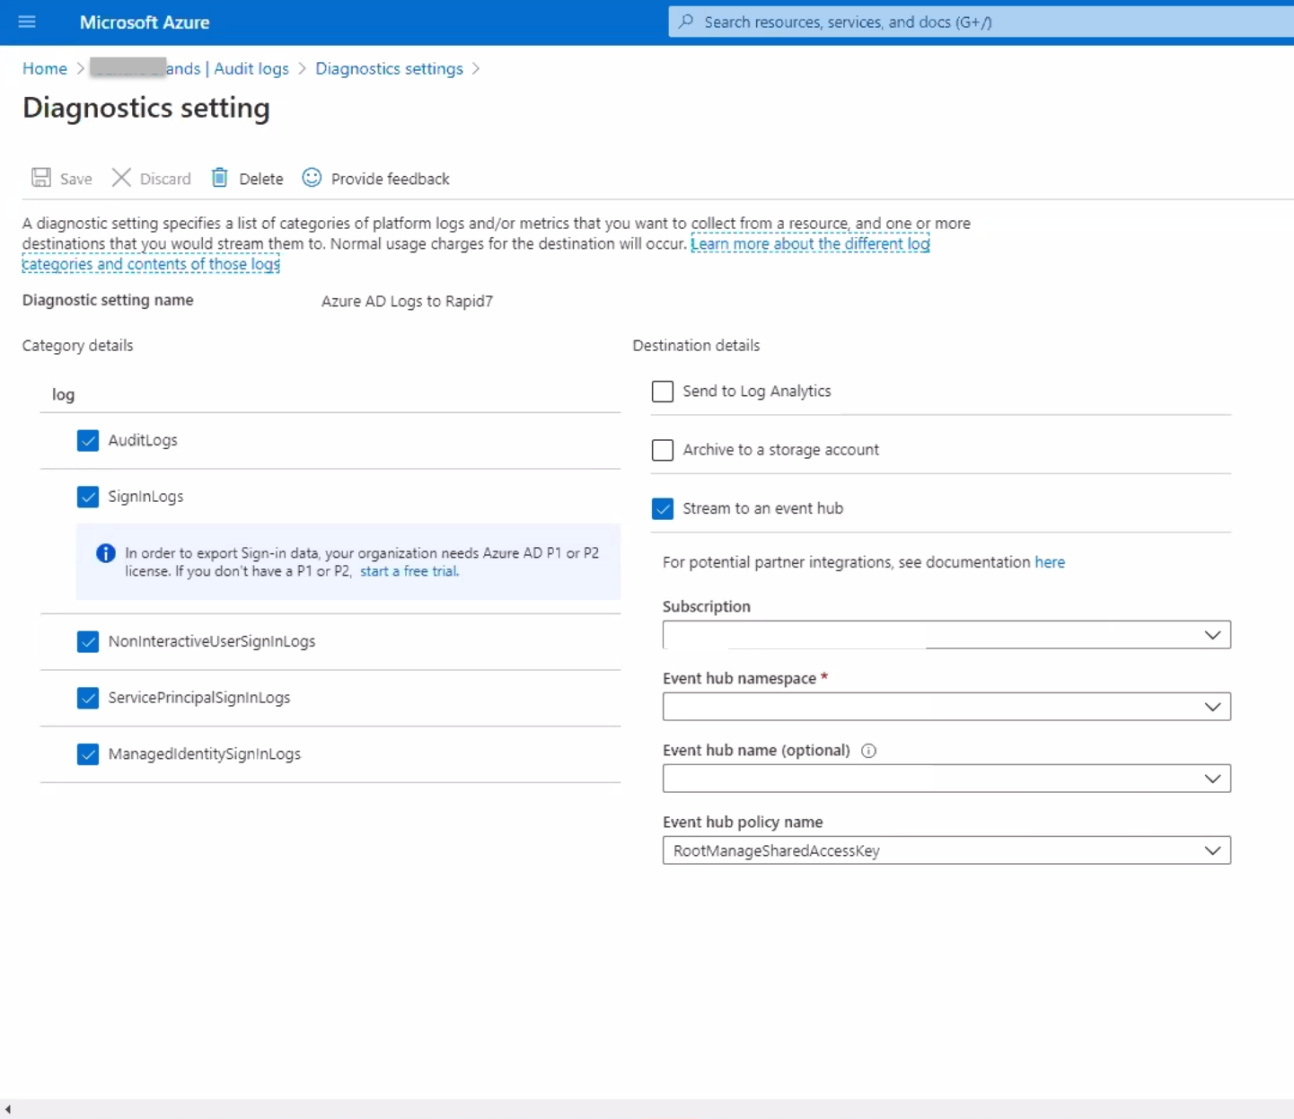This screenshot has width=1294, height=1119.
Task: Click the Discard X icon
Action: pyautogui.click(x=121, y=178)
